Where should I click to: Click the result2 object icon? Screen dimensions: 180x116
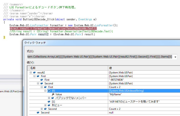pos(34,72)
